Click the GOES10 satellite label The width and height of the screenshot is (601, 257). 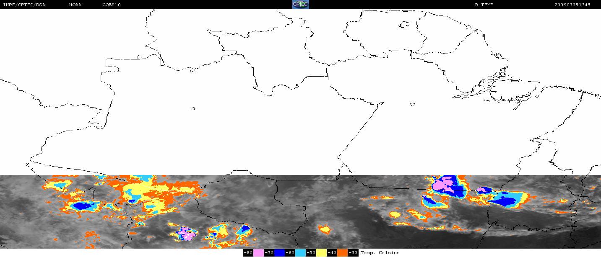tap(111, 5)
